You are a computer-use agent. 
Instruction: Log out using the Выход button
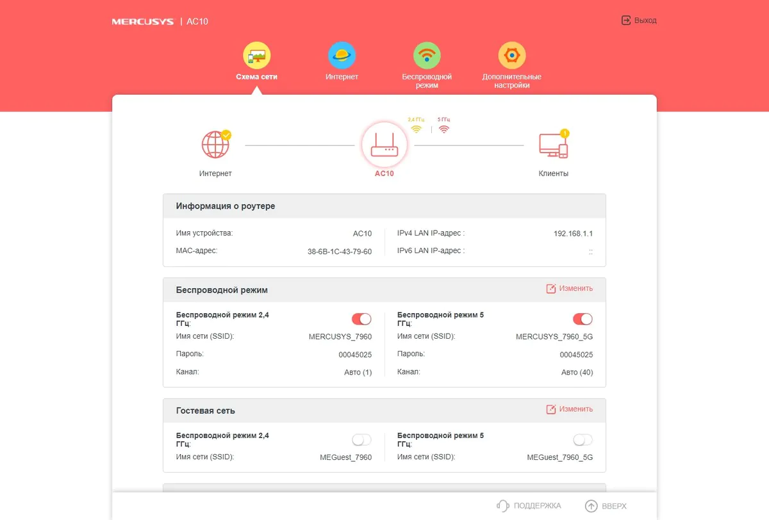pyautogui.click(x=639, y=20)
